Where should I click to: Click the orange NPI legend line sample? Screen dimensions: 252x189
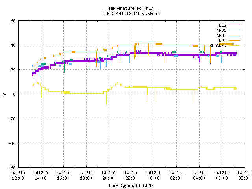[x=234, y=40]
